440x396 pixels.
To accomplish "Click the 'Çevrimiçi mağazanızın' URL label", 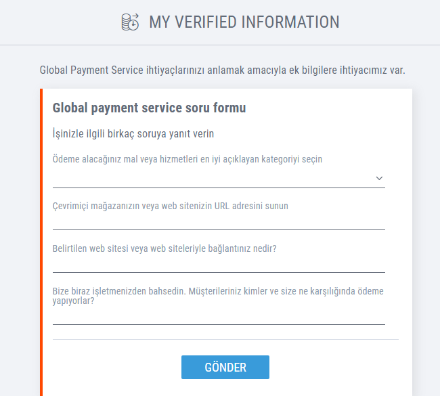I will coord(170,206).
